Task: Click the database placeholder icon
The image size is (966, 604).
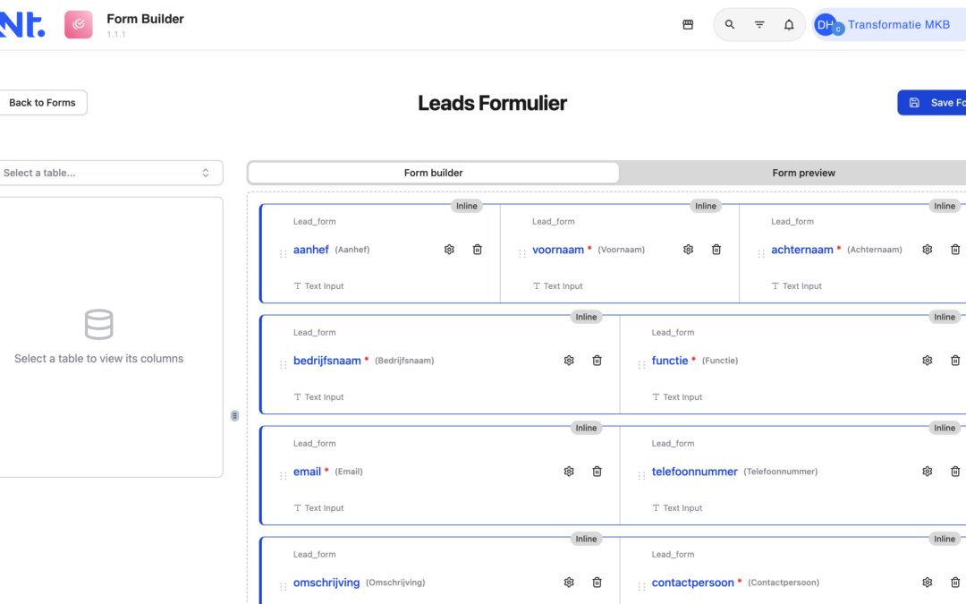Action: 98,324
